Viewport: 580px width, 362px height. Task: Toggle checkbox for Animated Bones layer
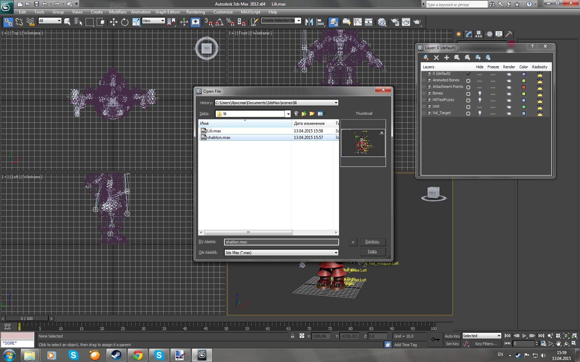coord(468,81)
